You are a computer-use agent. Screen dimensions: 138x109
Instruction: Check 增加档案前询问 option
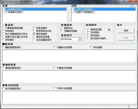[3, 68]
